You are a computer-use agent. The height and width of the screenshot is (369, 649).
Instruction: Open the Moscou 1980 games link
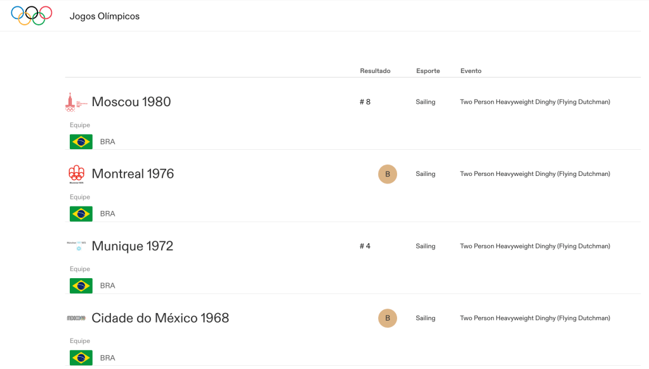tap(131, 102)
